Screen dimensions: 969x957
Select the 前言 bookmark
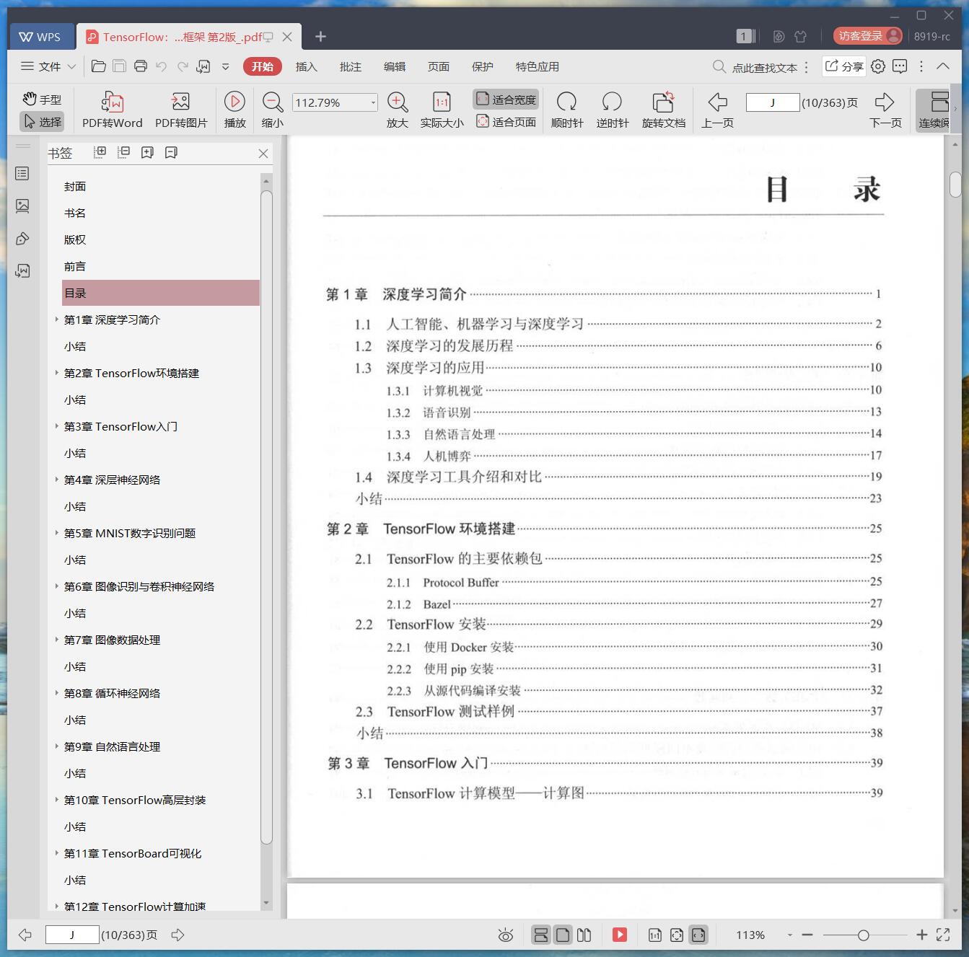pos(75,266)
